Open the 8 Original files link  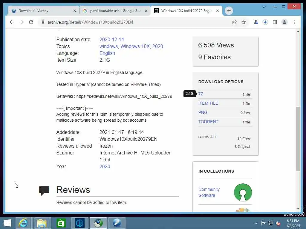tap(242, 147)
